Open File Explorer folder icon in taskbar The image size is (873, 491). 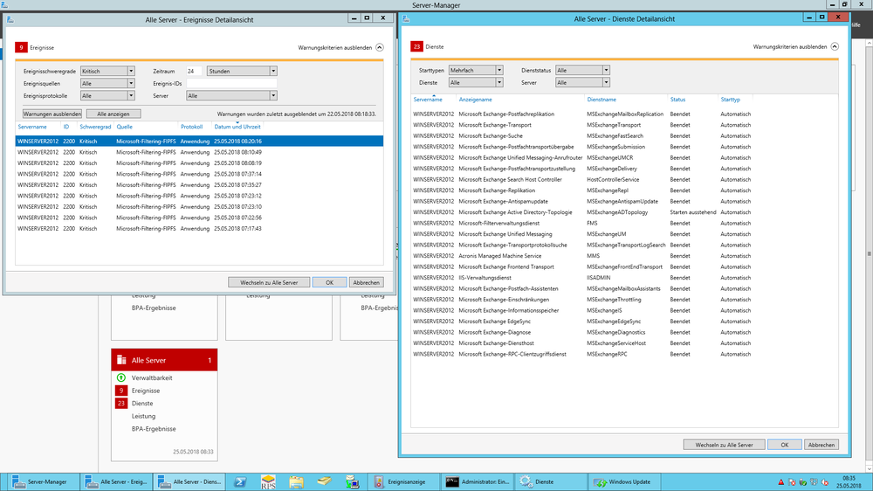(296, 481)
